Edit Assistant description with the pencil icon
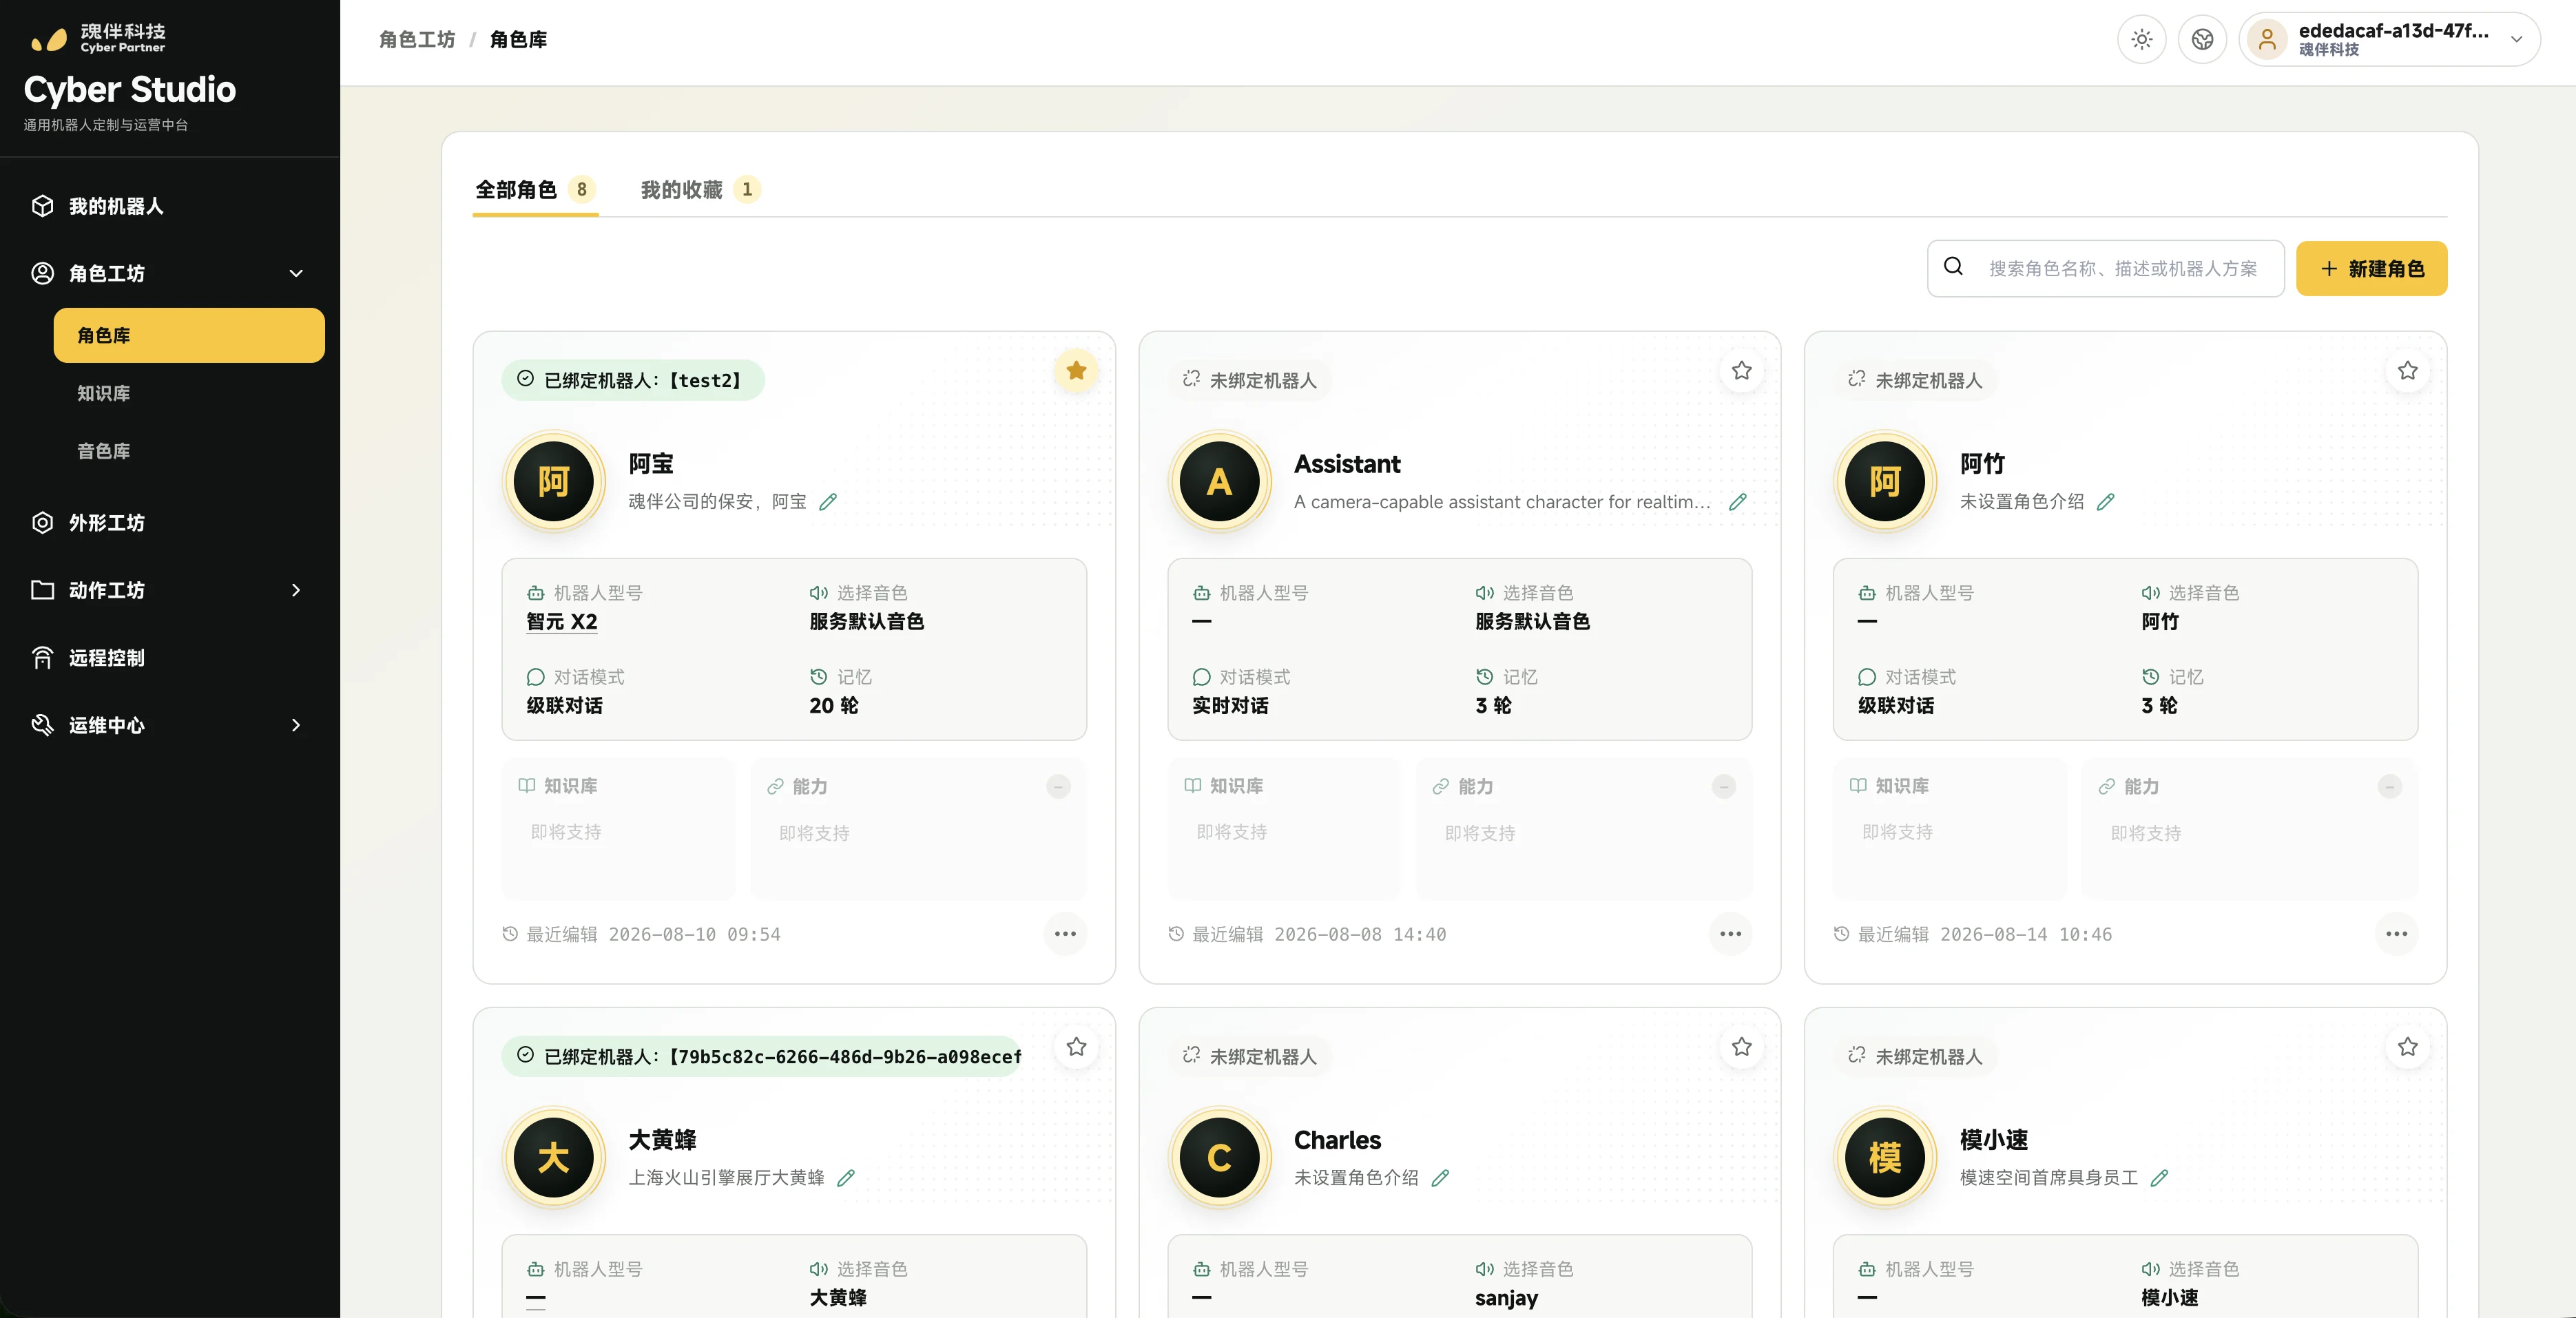Image resolution: width=2576 pixels, height=1318 pixels. (1738, 502)
